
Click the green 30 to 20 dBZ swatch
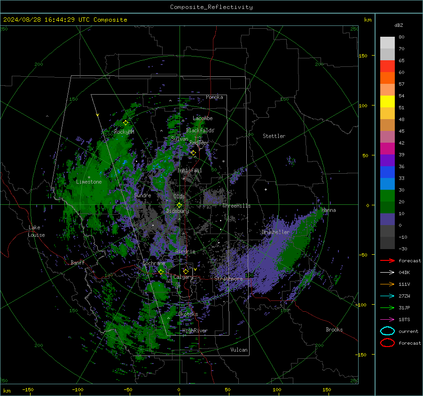[387, 195]
